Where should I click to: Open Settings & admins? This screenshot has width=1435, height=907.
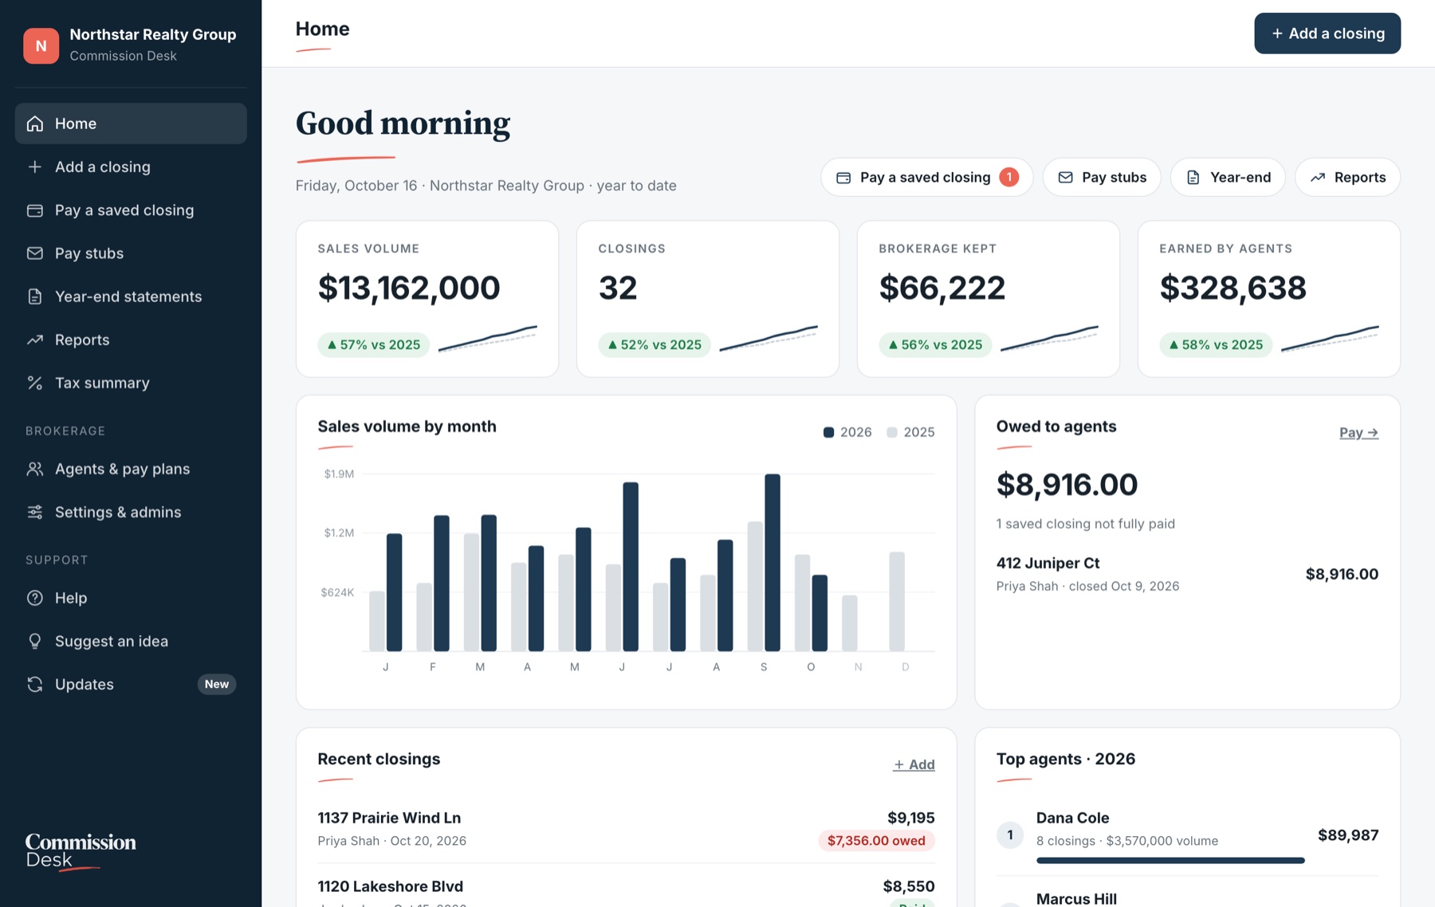click(x=131, y=512)
